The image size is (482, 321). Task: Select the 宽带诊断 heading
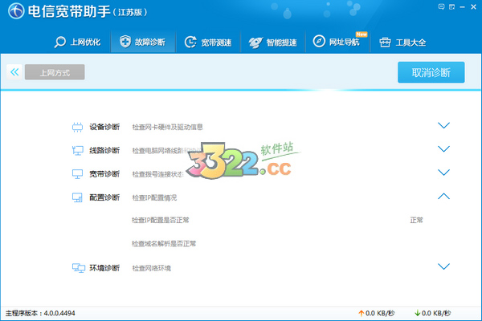[x=104, y=174]
